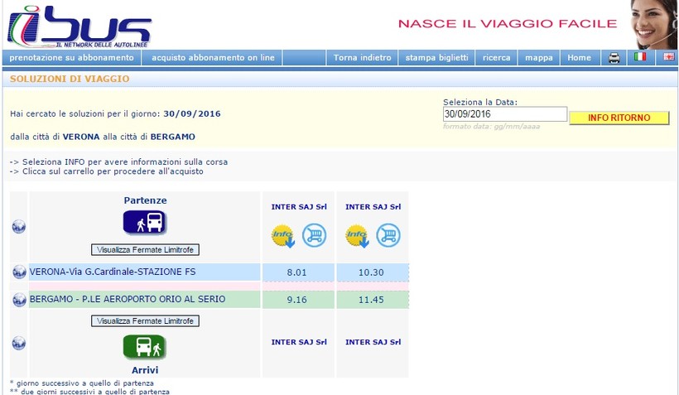This screenshot has width=679, height=395.
Task: Click the green Arrivi bus icon
Action: [145, 346]
